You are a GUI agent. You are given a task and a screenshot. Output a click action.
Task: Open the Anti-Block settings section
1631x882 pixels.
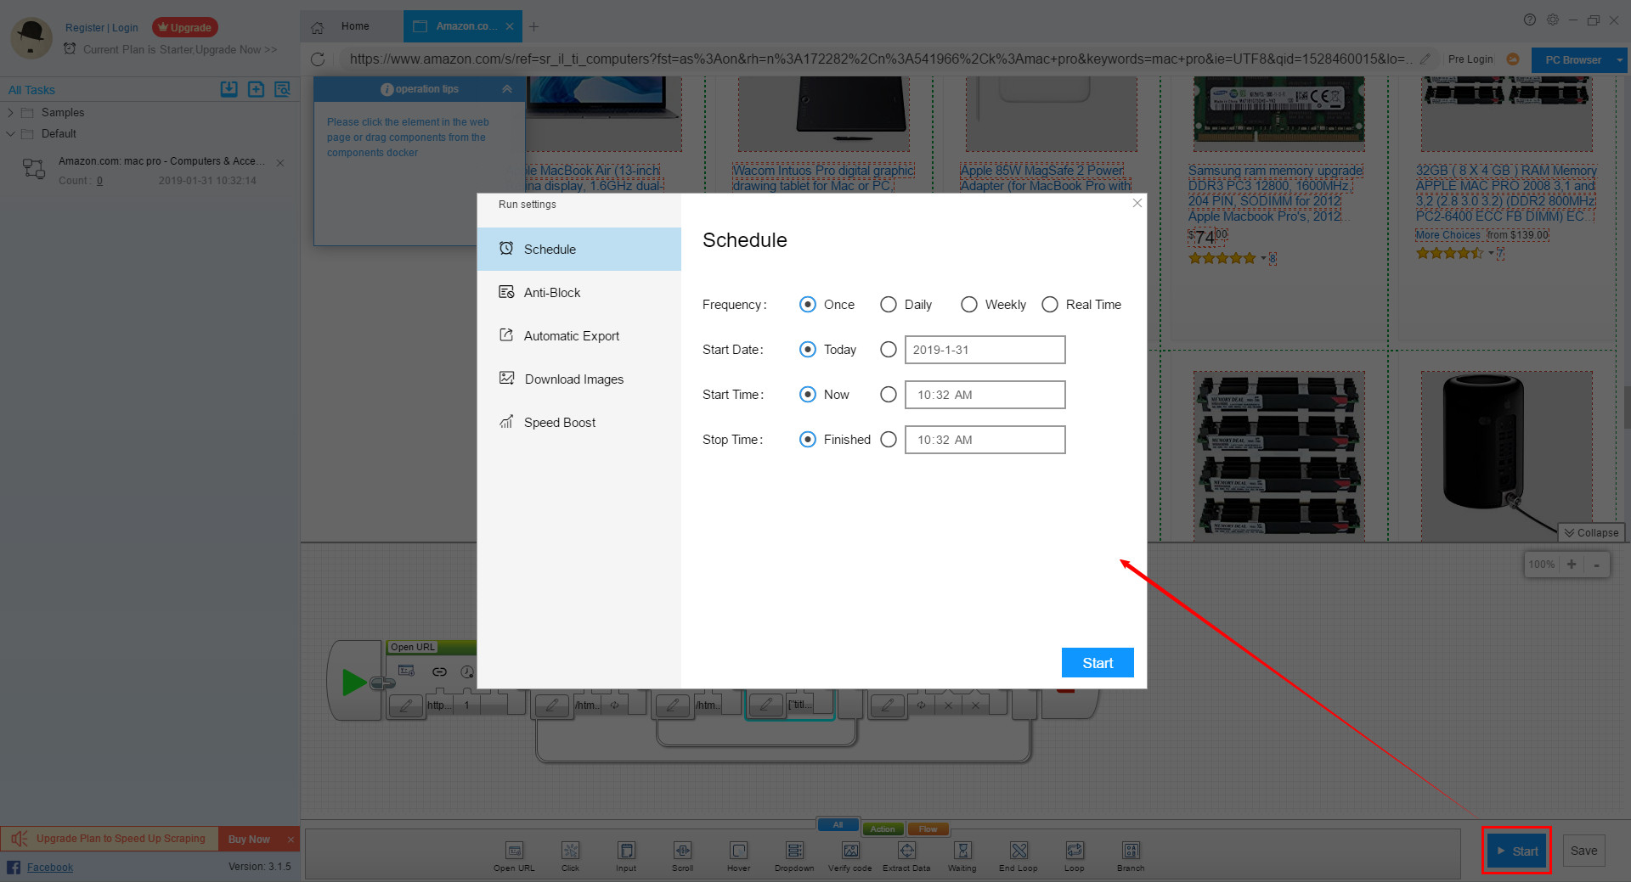coord(552,292)
